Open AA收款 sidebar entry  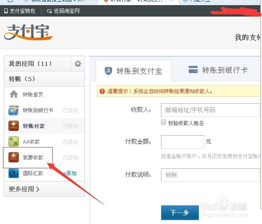click(x=31, y=142)
